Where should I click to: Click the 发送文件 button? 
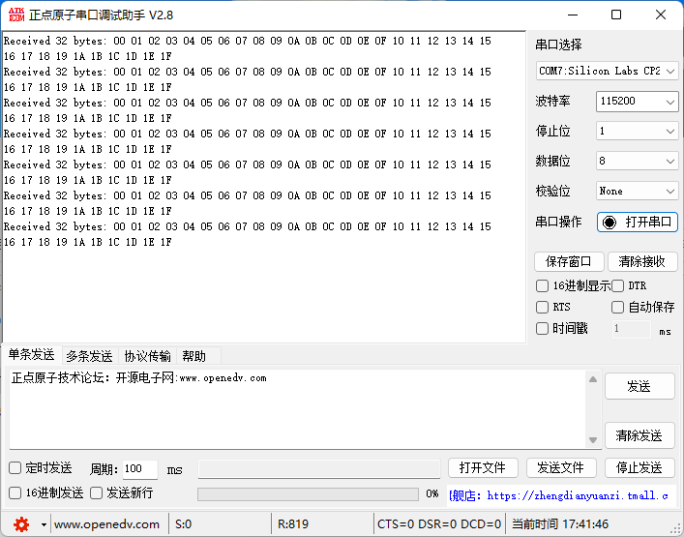click(561, 468)
